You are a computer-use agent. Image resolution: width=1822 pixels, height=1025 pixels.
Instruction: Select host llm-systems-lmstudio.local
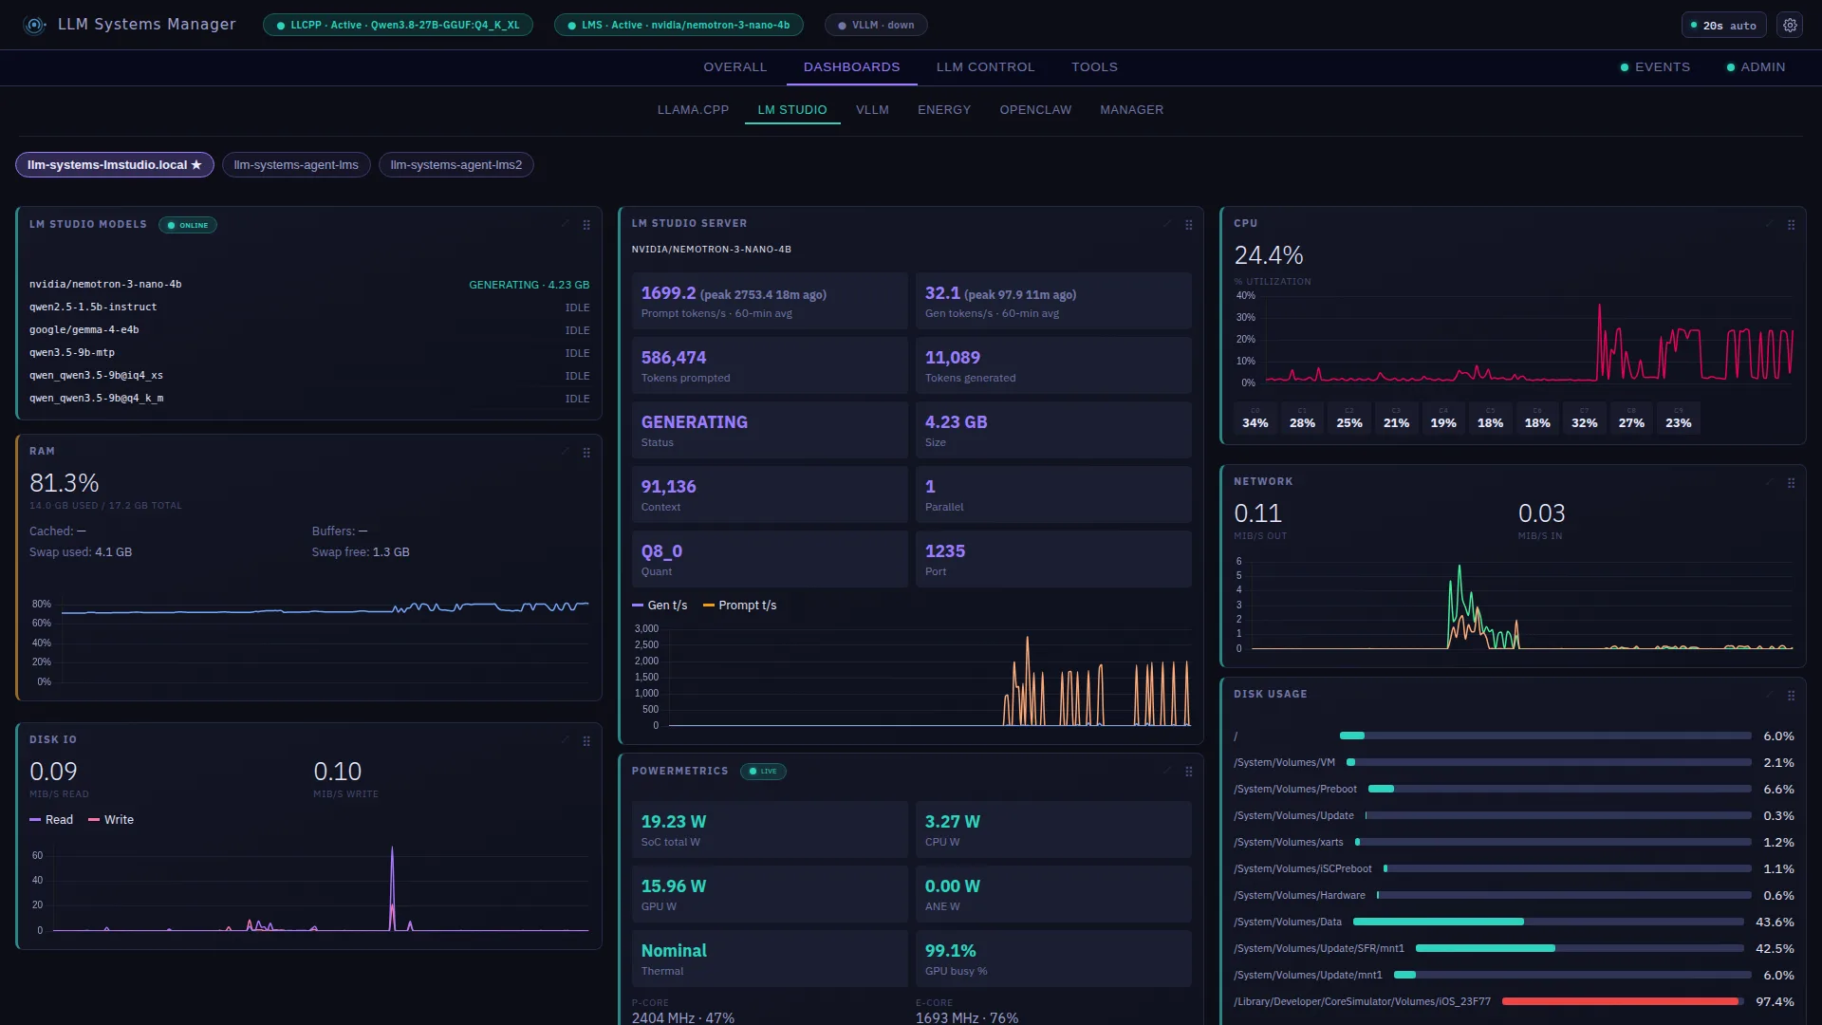pos(115,165)
